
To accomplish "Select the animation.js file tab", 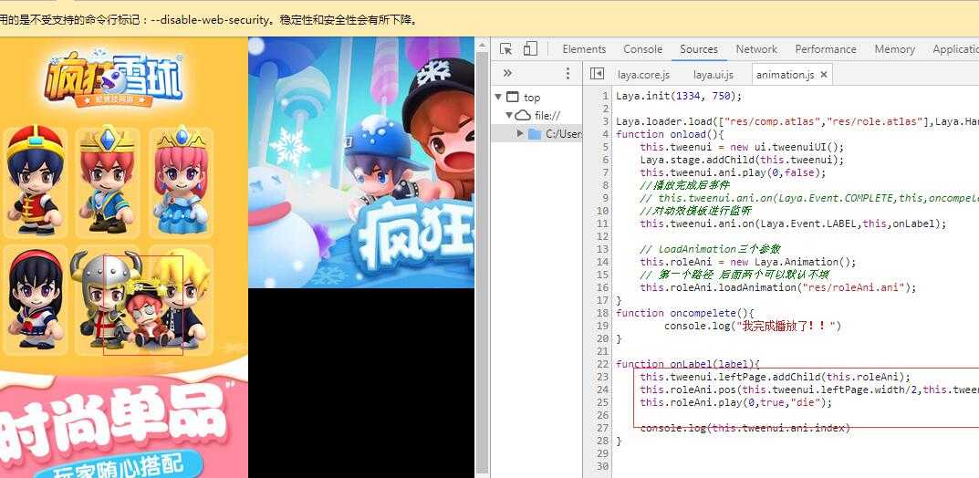I will pyautogui.click(x=785, y=75).
